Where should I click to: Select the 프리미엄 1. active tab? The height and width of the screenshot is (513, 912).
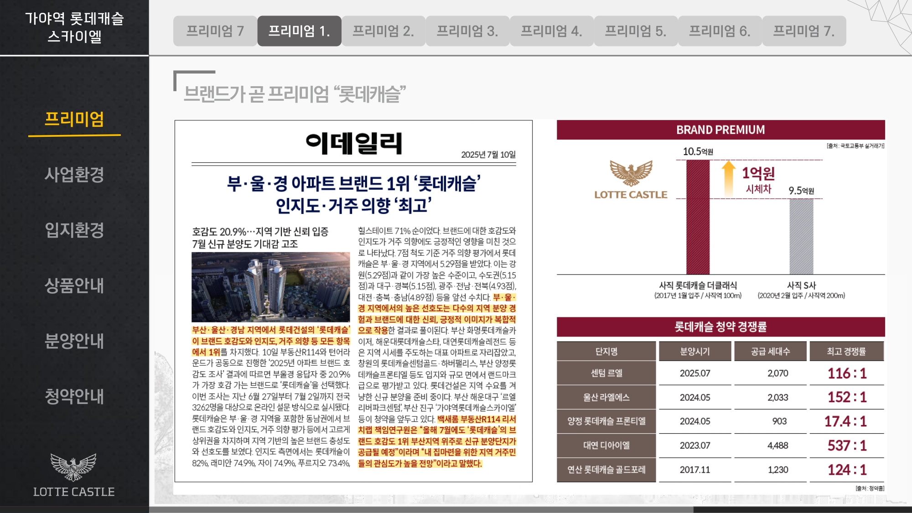(x=299, y=31)
